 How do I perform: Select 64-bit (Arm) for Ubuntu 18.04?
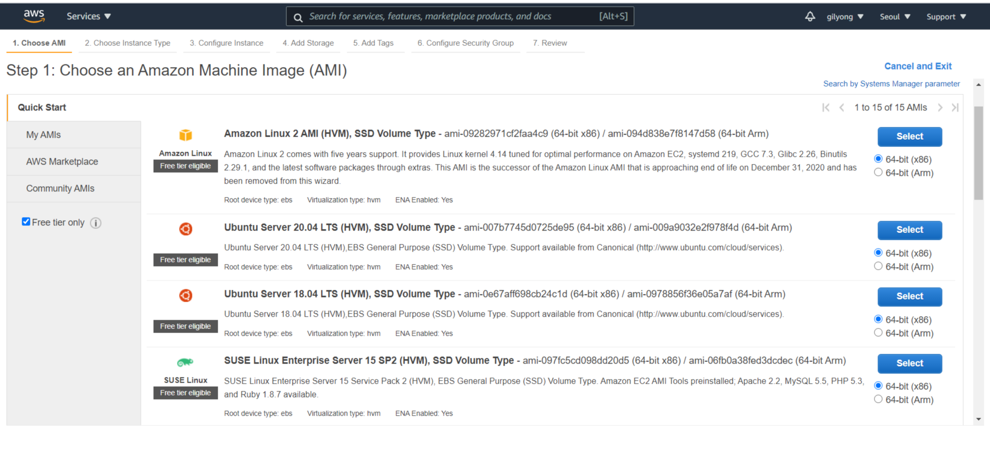[878, 333]
